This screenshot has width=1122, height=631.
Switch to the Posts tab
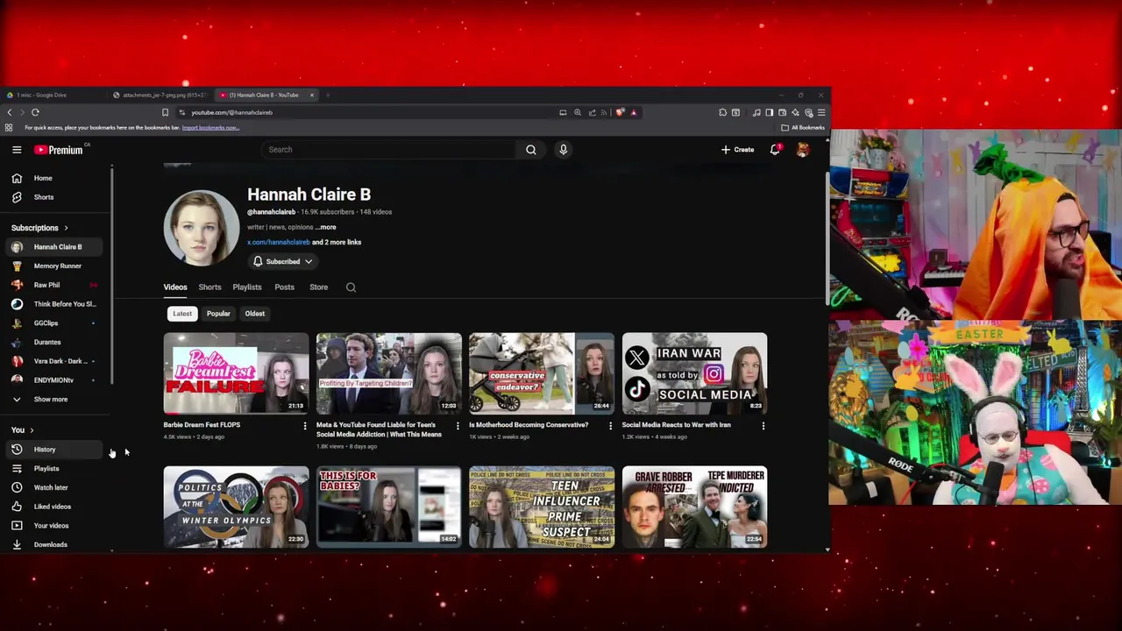tap(284, 287)
